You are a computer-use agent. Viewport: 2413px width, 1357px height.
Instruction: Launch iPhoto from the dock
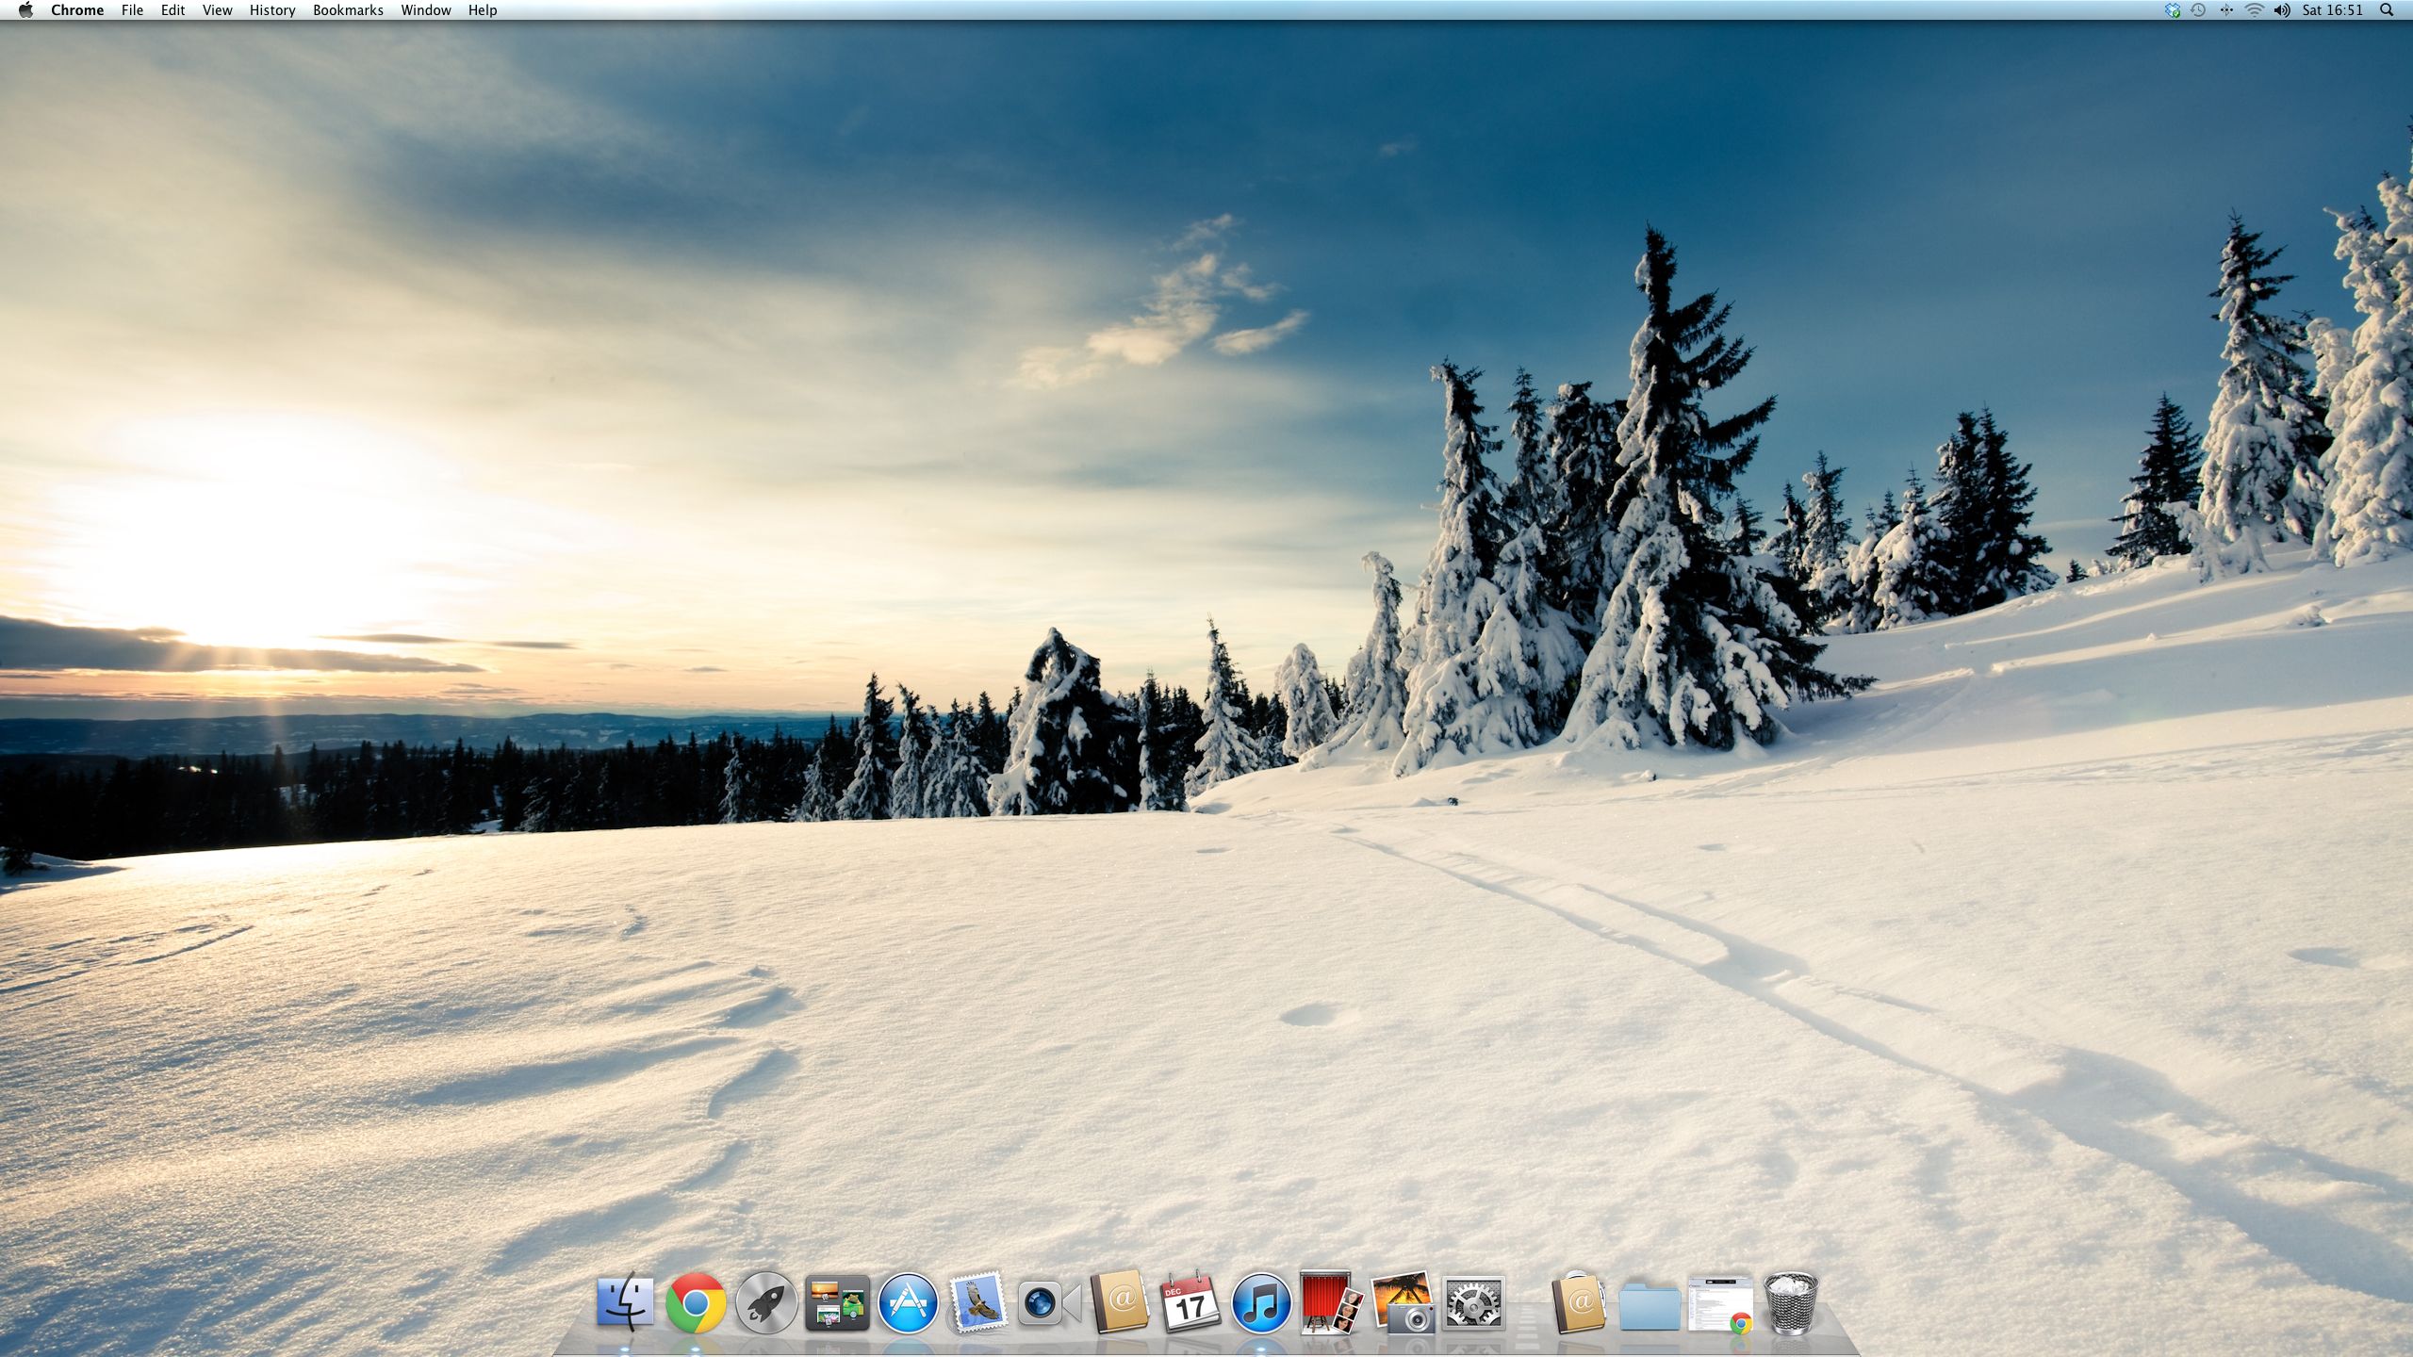1403,1303
